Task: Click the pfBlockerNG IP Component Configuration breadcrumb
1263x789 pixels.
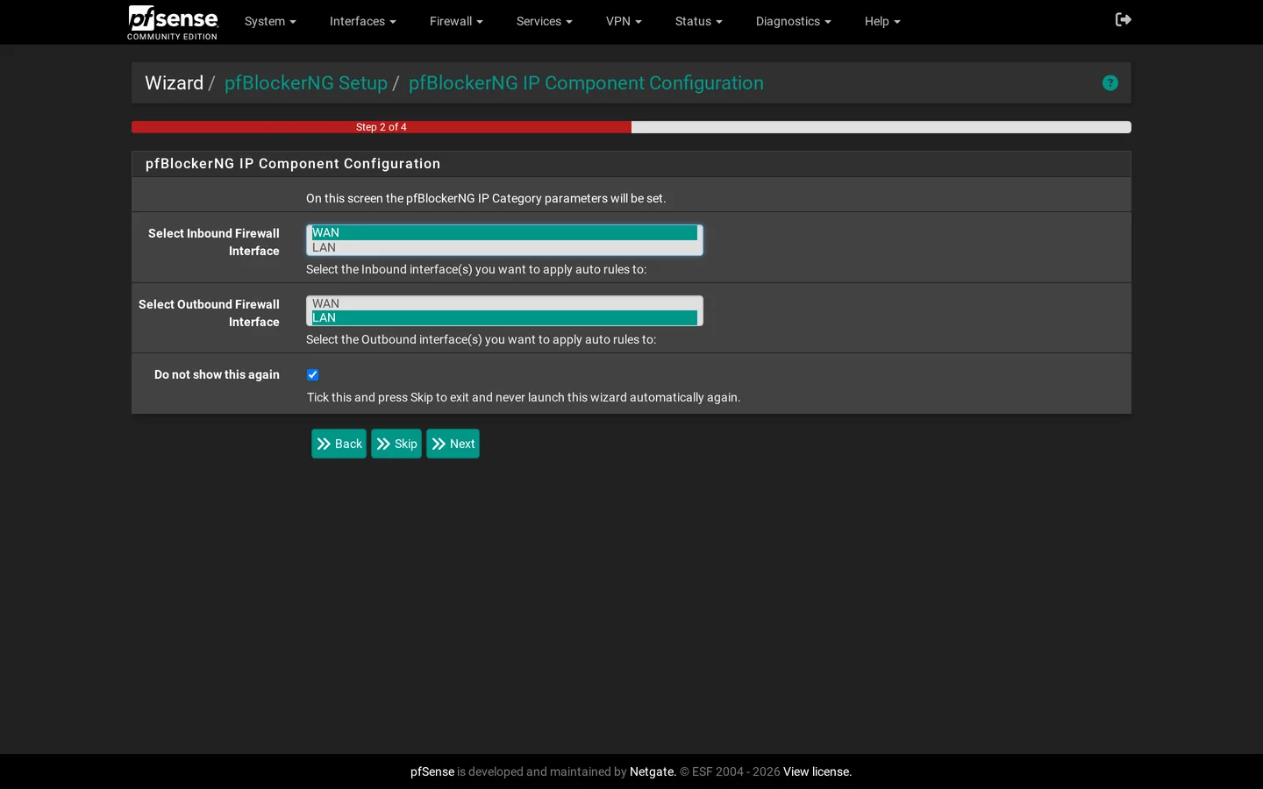Action: (586, 83)
